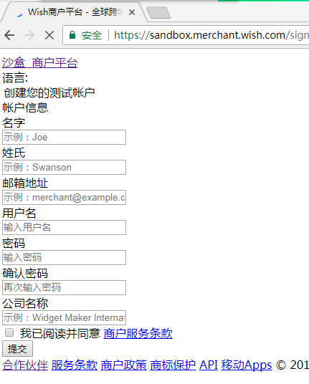Focus the 确认密码 input field

[65, 287]
